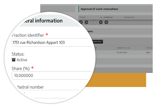Sort by Created on column arrow
Screen dimensions: 156x107
[x=101, y=18]
